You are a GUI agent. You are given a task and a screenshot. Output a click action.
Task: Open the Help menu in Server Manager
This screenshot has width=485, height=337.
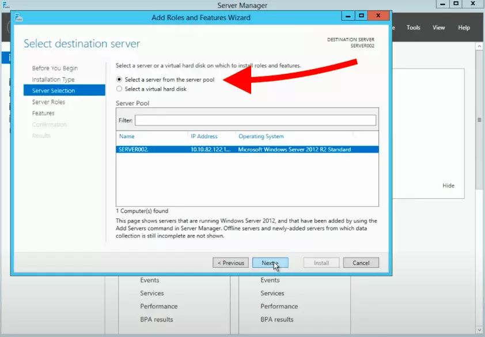tap(464, 28)
